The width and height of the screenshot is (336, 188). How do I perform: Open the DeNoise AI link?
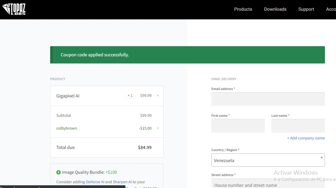[x=95, y=182]
